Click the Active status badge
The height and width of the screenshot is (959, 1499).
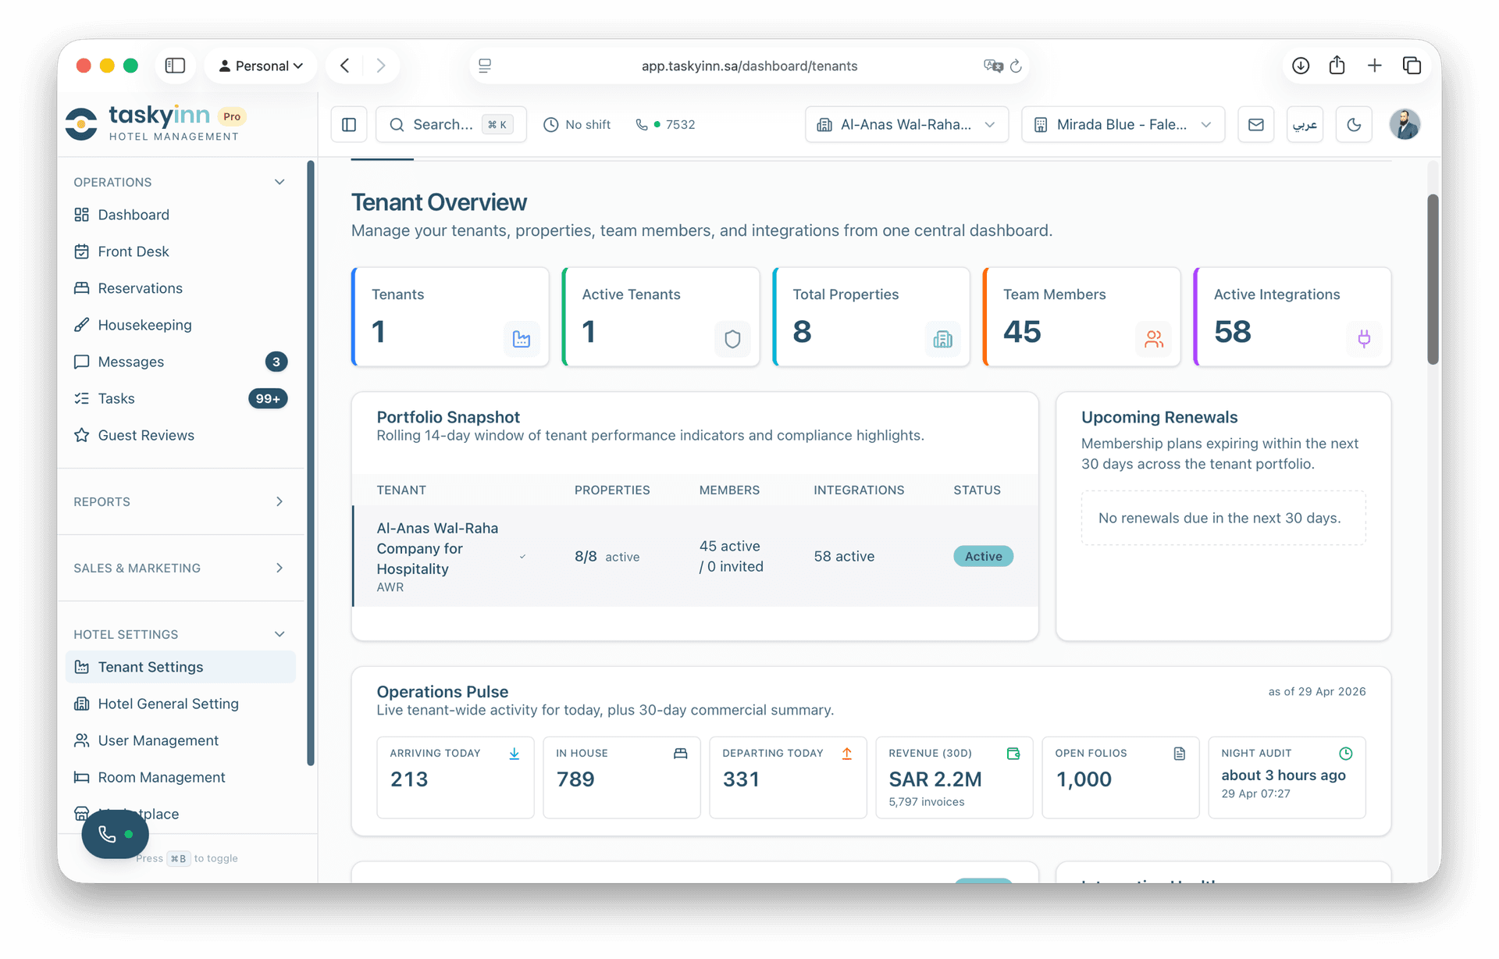point(983,556)
